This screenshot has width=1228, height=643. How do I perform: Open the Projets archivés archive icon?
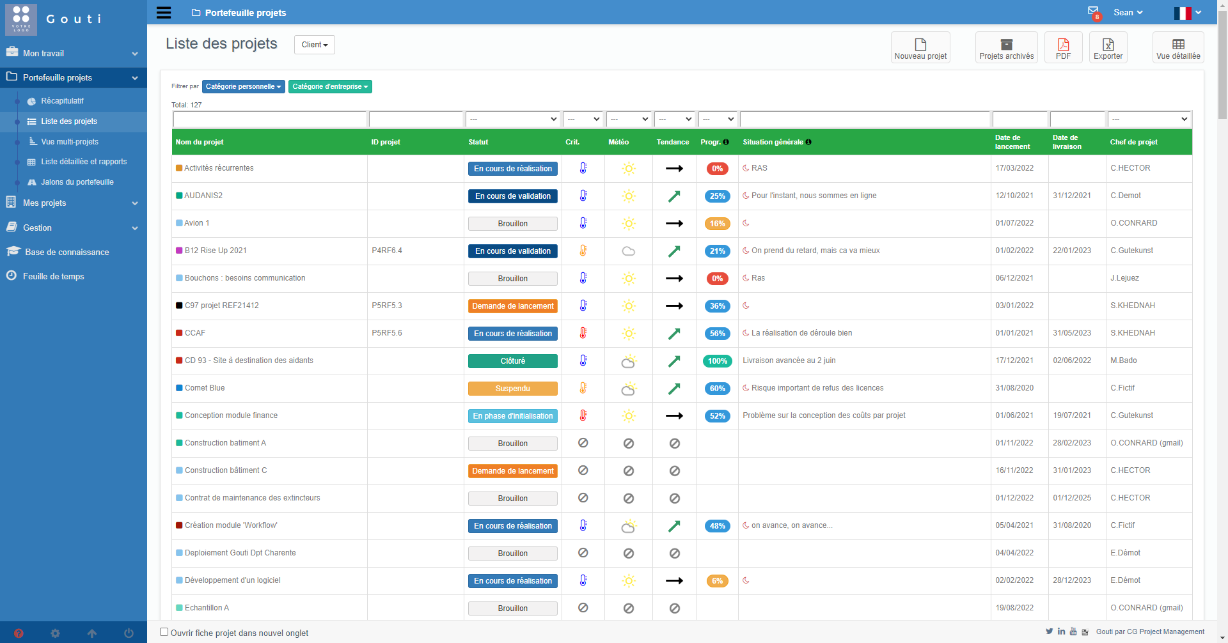click(x=1006, y=45)
